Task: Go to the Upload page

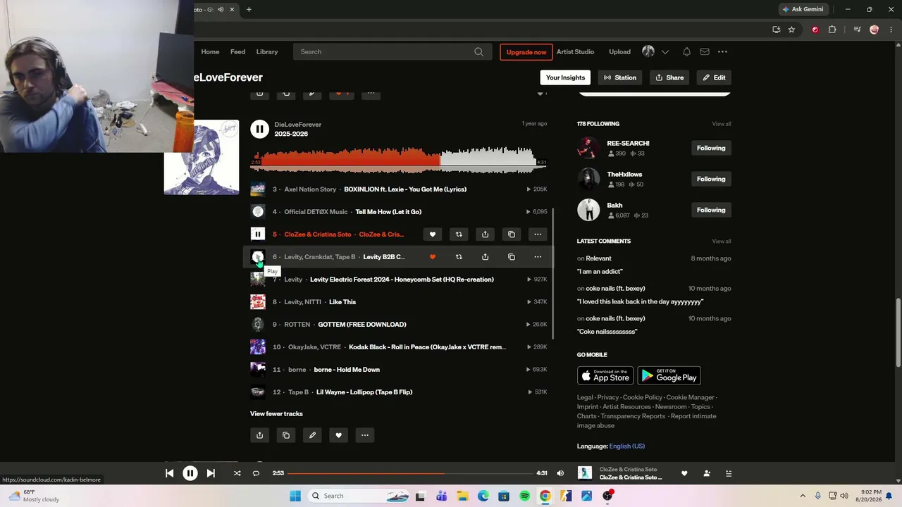Action: click(620, 51)
